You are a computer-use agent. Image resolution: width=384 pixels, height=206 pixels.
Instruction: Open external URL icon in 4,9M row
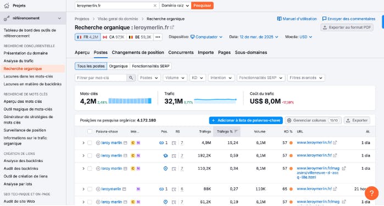click(335, 142)
